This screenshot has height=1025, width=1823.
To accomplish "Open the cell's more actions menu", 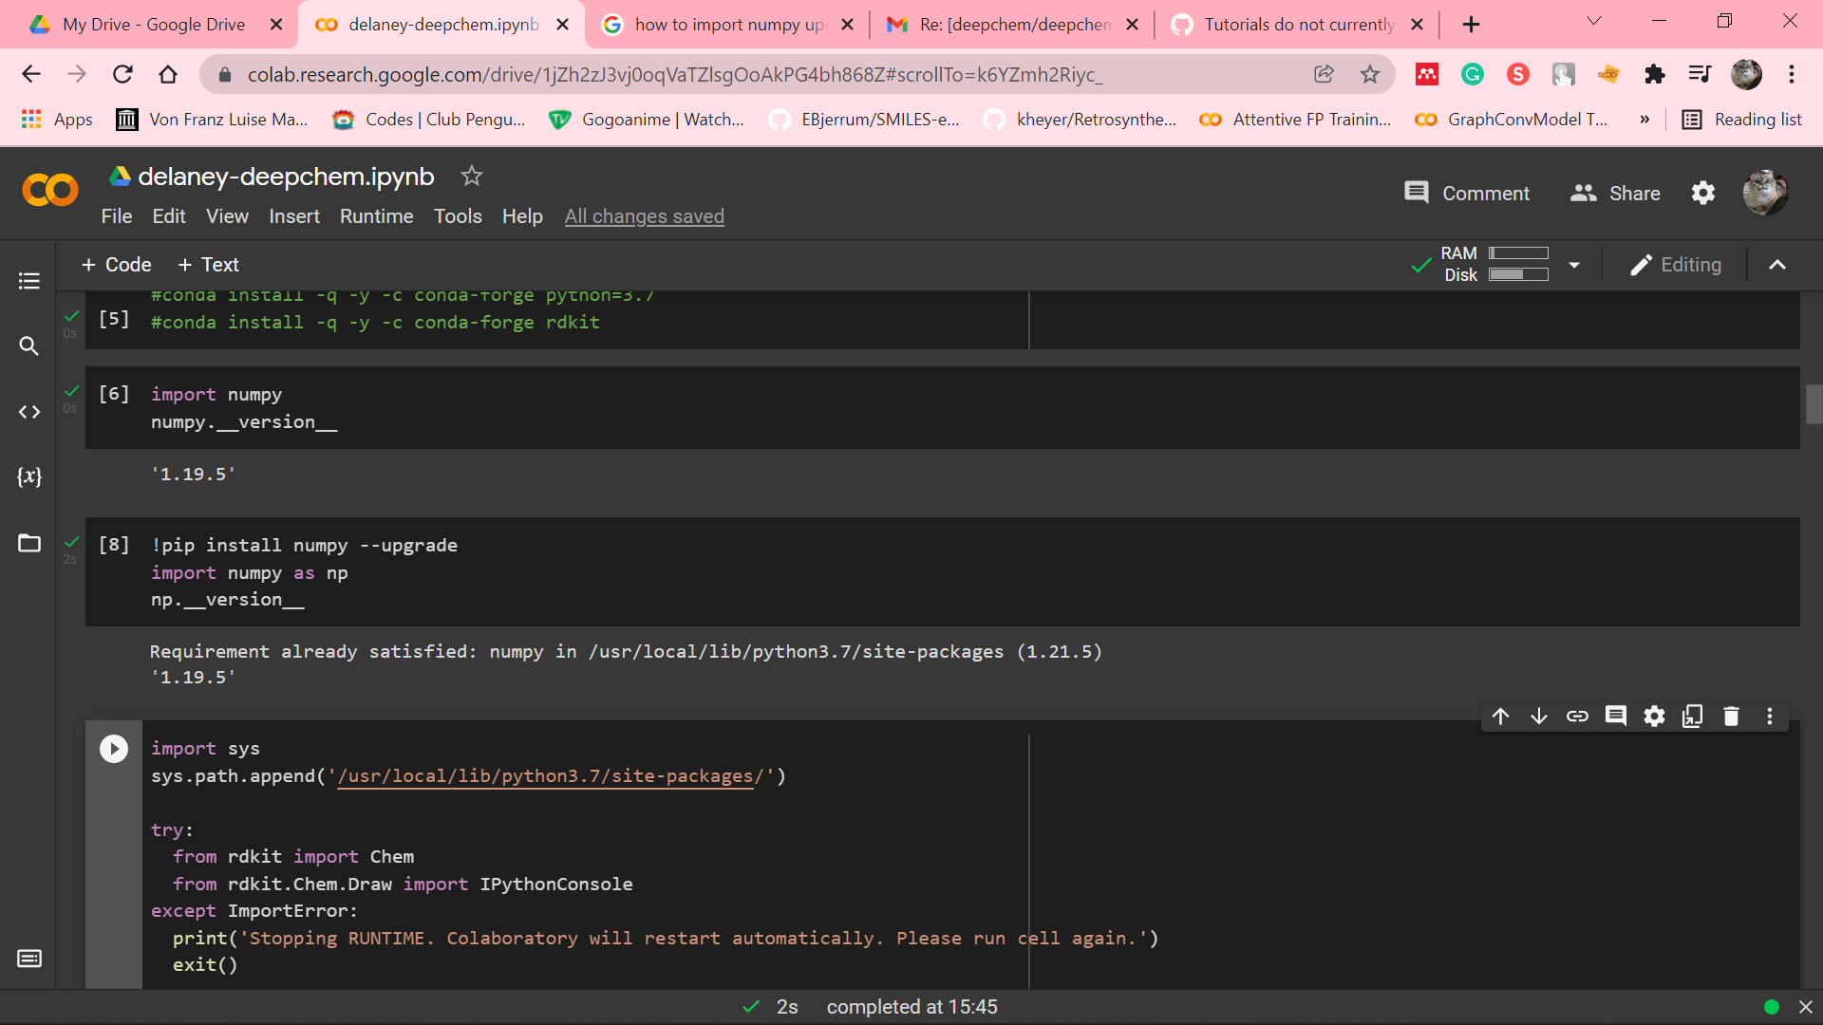I will (x=1769, y=717).
